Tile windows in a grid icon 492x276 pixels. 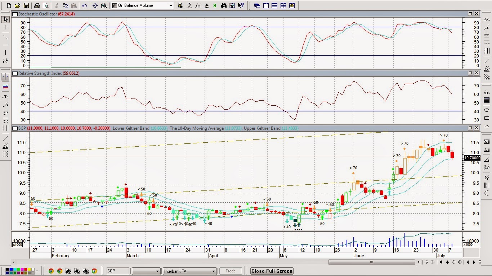(283, 6)
